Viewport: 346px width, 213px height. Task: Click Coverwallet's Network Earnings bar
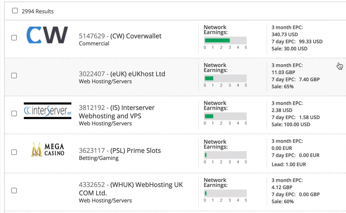[x=225, y=40]
